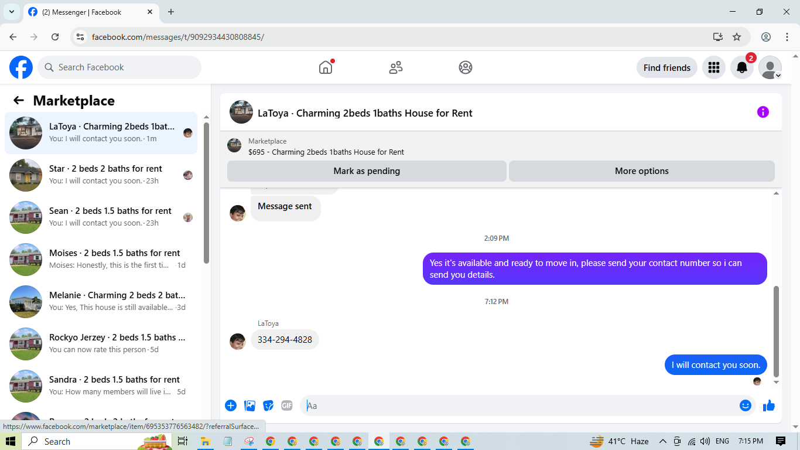
Task: Click the Windows taskbar Search box
Action: tap(97, 441)
